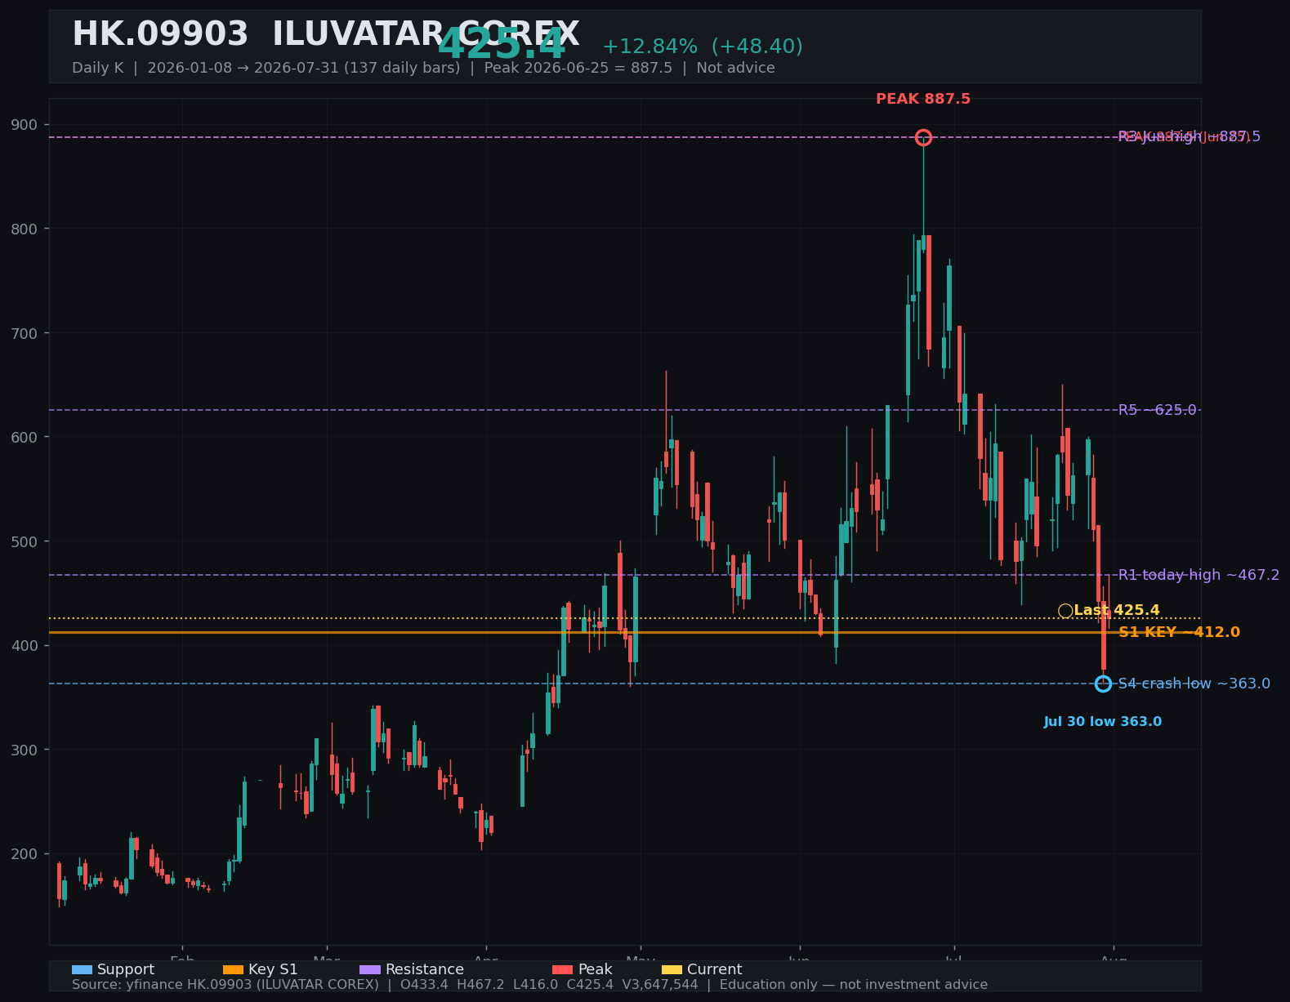Click the large 425.4 price in the header

pos(502,44)
